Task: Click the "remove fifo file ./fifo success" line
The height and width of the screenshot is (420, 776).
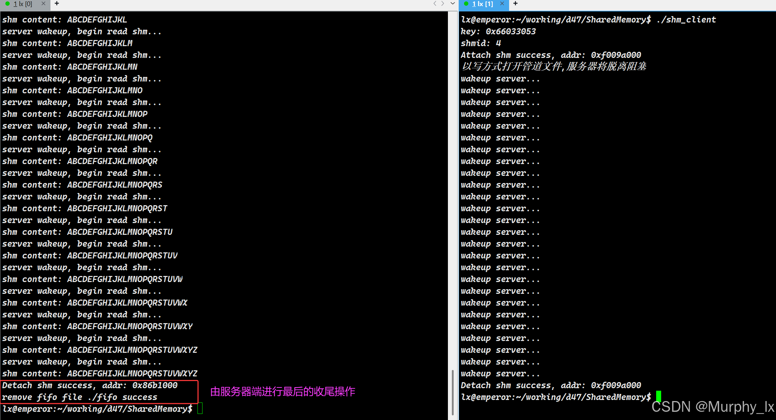Action: [79, 397]
